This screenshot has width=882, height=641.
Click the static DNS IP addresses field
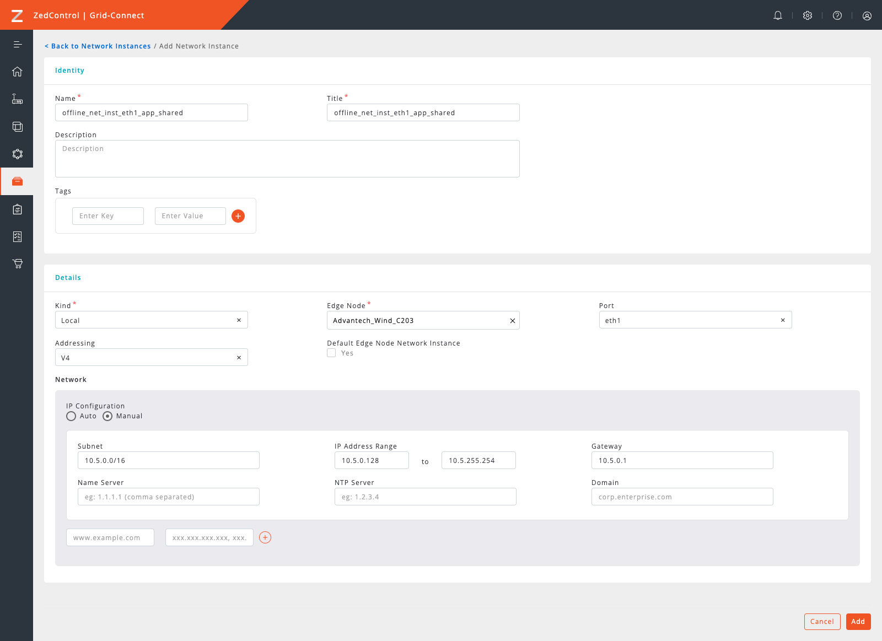[x=209, y=537]
